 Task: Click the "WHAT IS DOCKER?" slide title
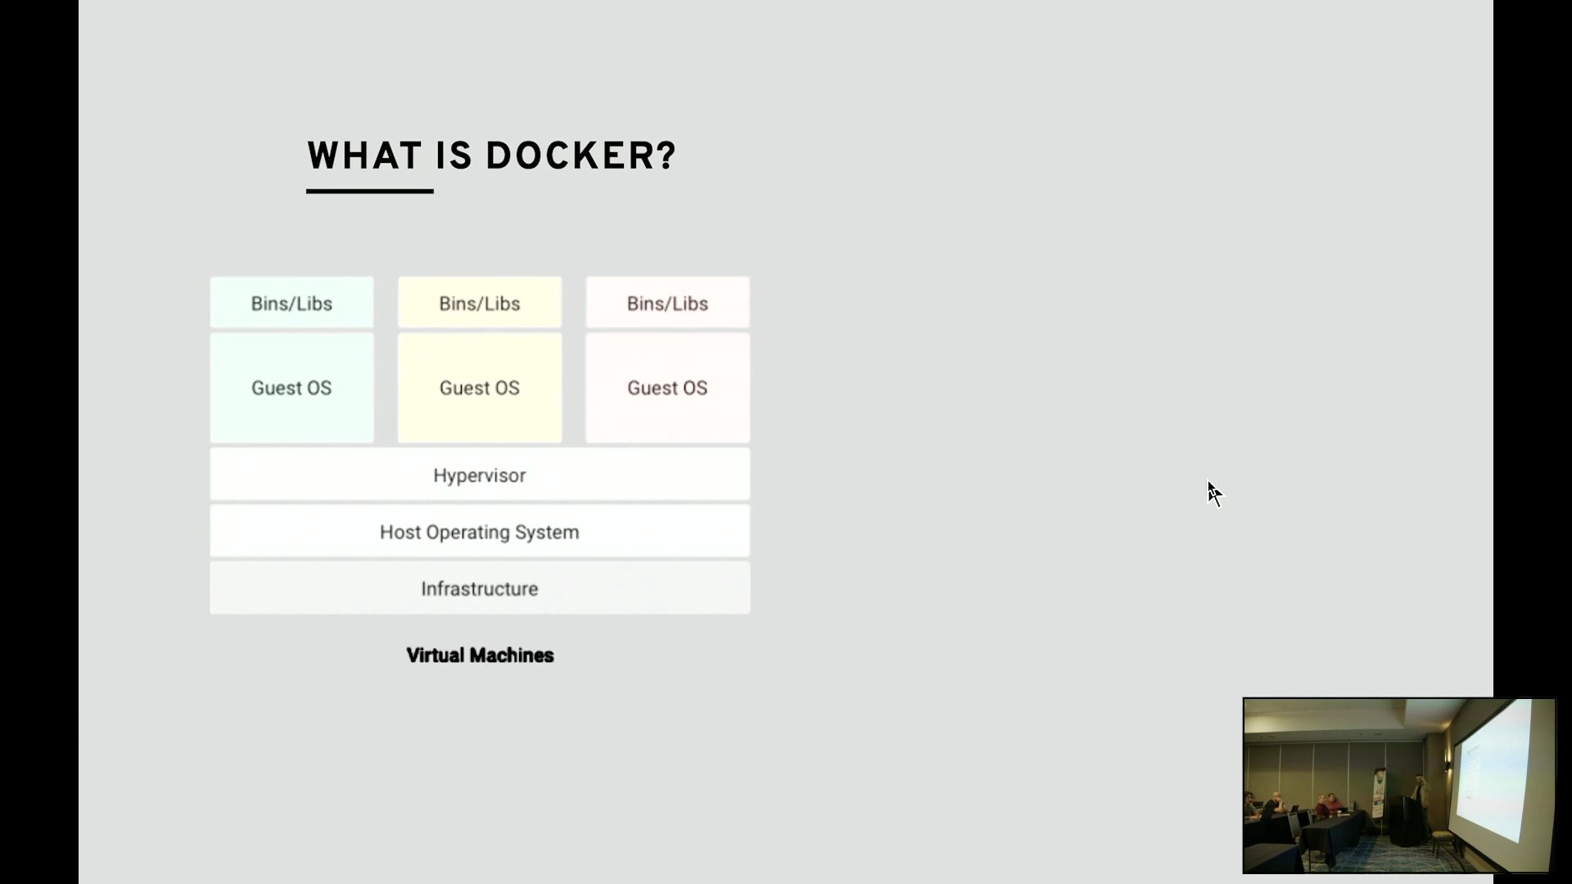click(x=491, y=156)
